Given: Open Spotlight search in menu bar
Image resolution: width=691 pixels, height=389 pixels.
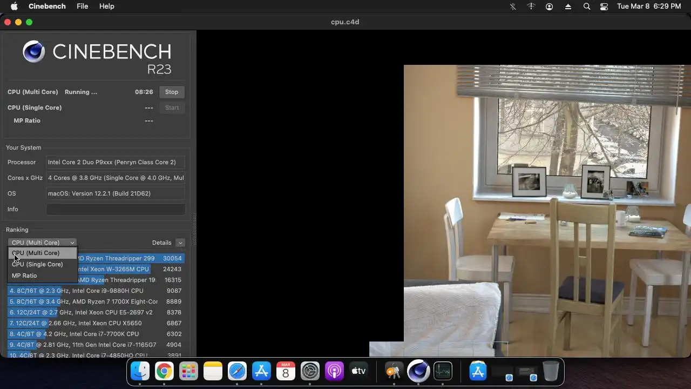Looking at the screenshot, I should tap(587, 6).
